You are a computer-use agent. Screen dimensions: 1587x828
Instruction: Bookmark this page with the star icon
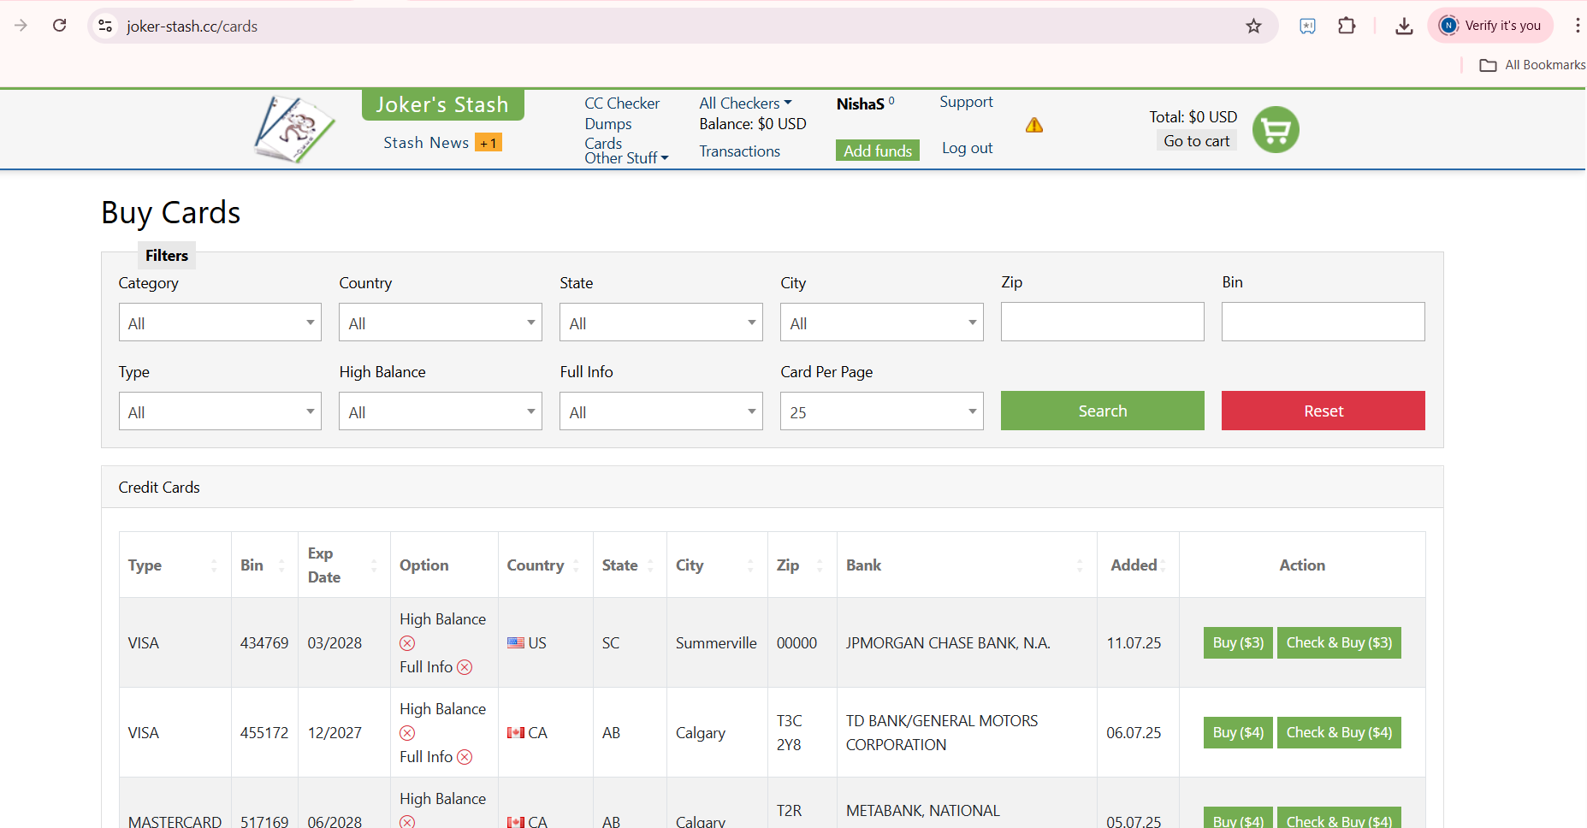tap(1253, 26)
